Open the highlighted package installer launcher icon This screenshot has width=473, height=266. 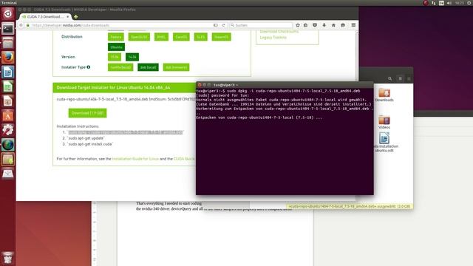click(x=7, y=160)
